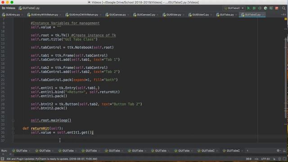Close the GUICanvas.py tab
This screenshot has width=288, height=162.
point(128,15)
